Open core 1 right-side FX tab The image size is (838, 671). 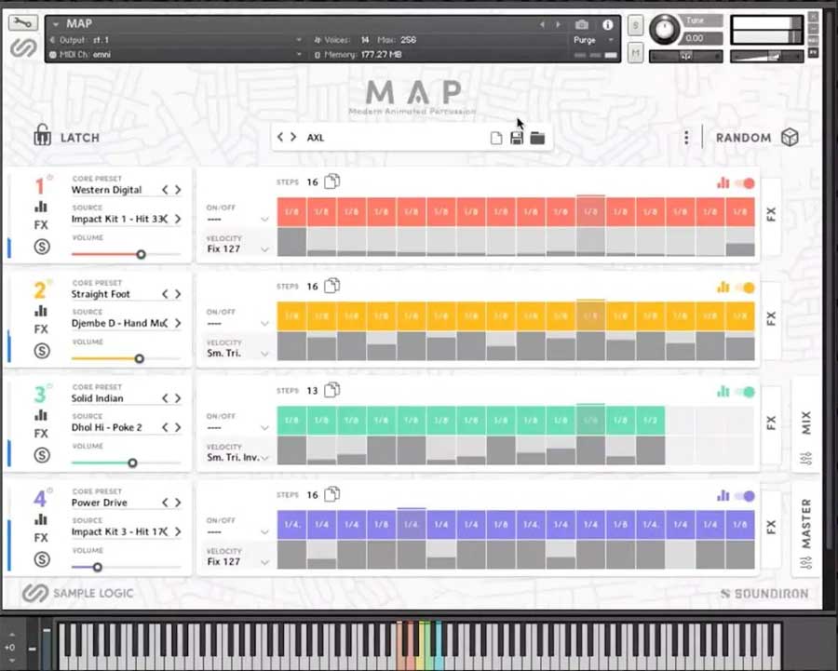[x=771, y=215]
